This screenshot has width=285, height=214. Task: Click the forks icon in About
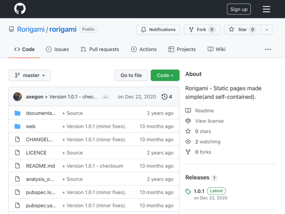[188, 152]
